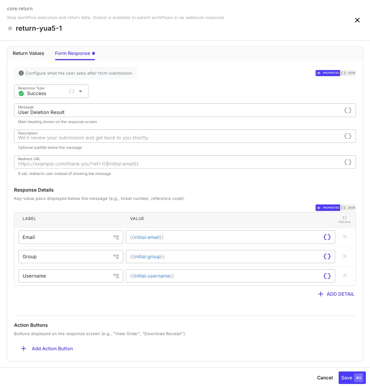Remove the Group detail row
The image size is (370, 387).
pyautogui.click(x=344, y=256)
